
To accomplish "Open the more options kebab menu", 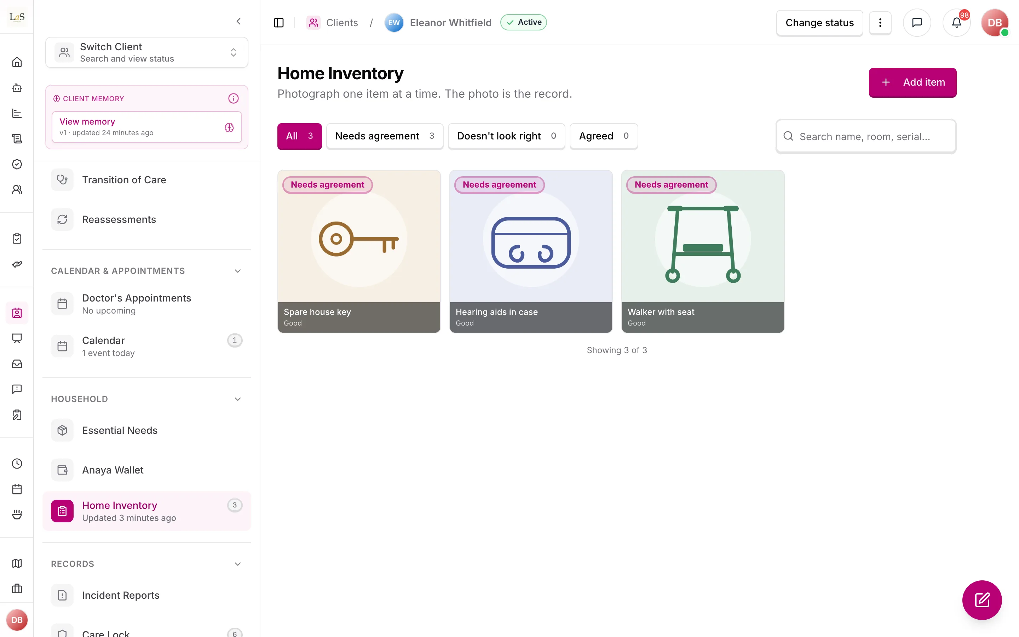I will [x=880, y=22].
